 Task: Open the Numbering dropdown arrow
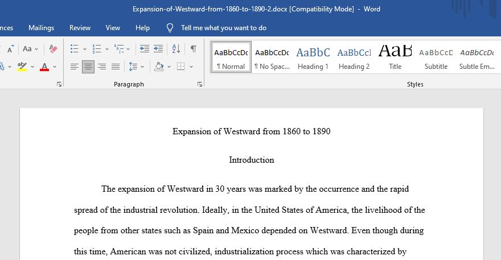(x=106, y=49)
